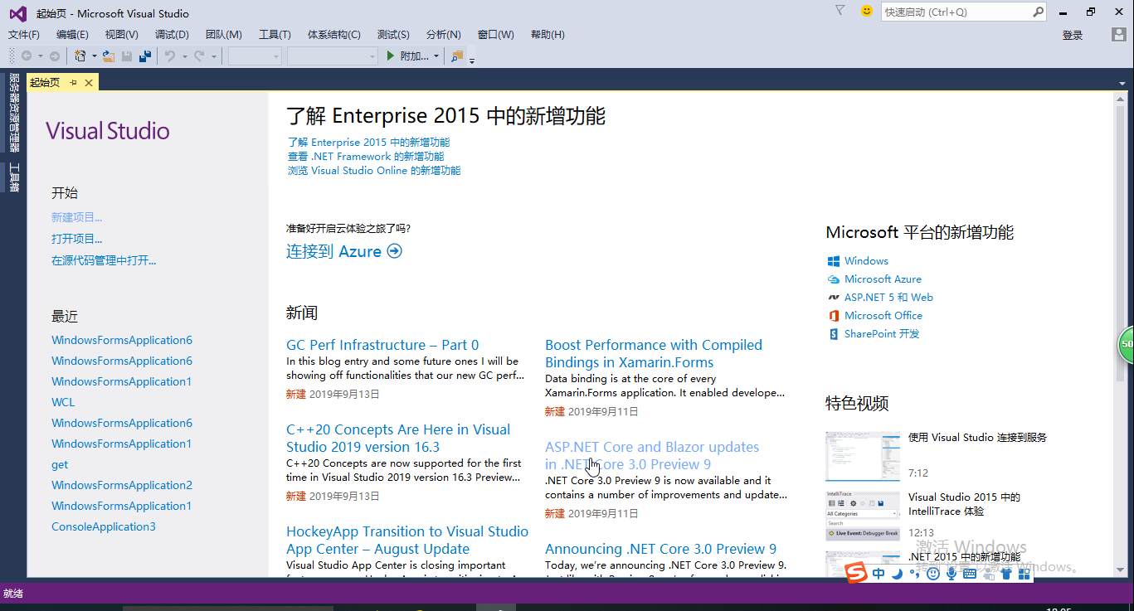This screenshot has height=611, width=1134.
Task: Click 在源代码管理中打开... link
Action: pos(104,260)
